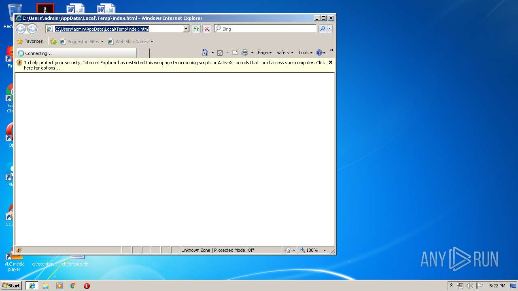Click Add to Favorites Bar icon
The height and width of the screenshot is (291, 518).
pyautogui.click(x=53, y=41)
